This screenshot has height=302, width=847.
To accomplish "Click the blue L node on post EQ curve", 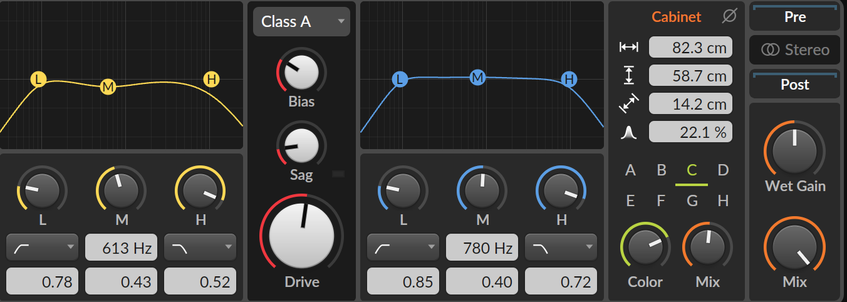I will pos(400,80).
